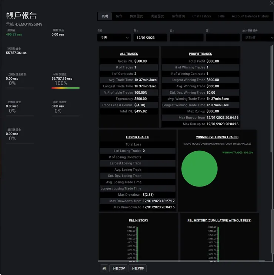The height and width of the screenshot is (275, 274).
Task: Close the account report dialog
Action: (x=271, y=3)
